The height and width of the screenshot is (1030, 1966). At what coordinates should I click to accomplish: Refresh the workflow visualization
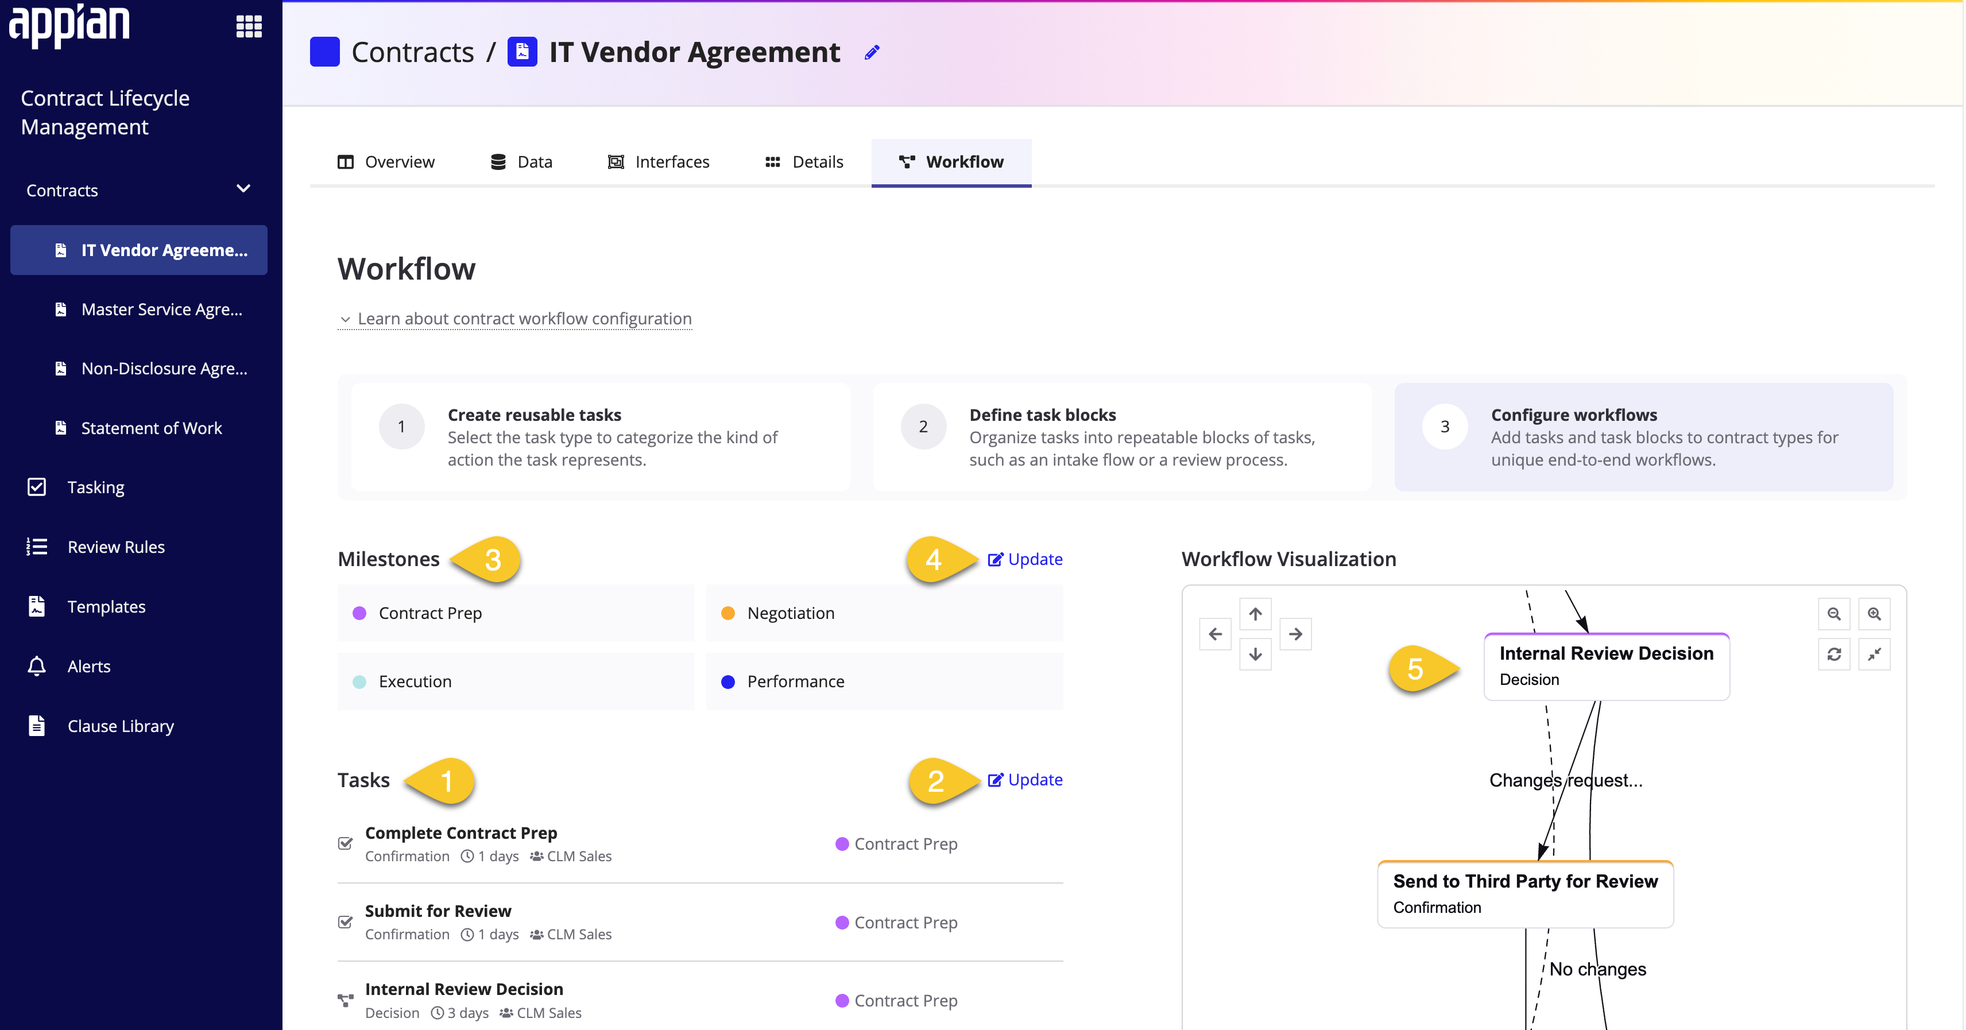[x=1834, y=655]
